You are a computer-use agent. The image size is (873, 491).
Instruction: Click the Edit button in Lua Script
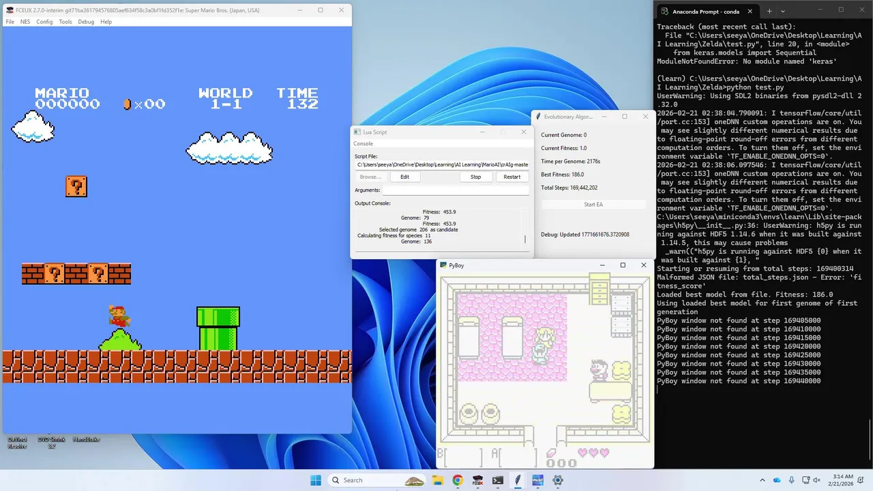[x=404, y=177]
